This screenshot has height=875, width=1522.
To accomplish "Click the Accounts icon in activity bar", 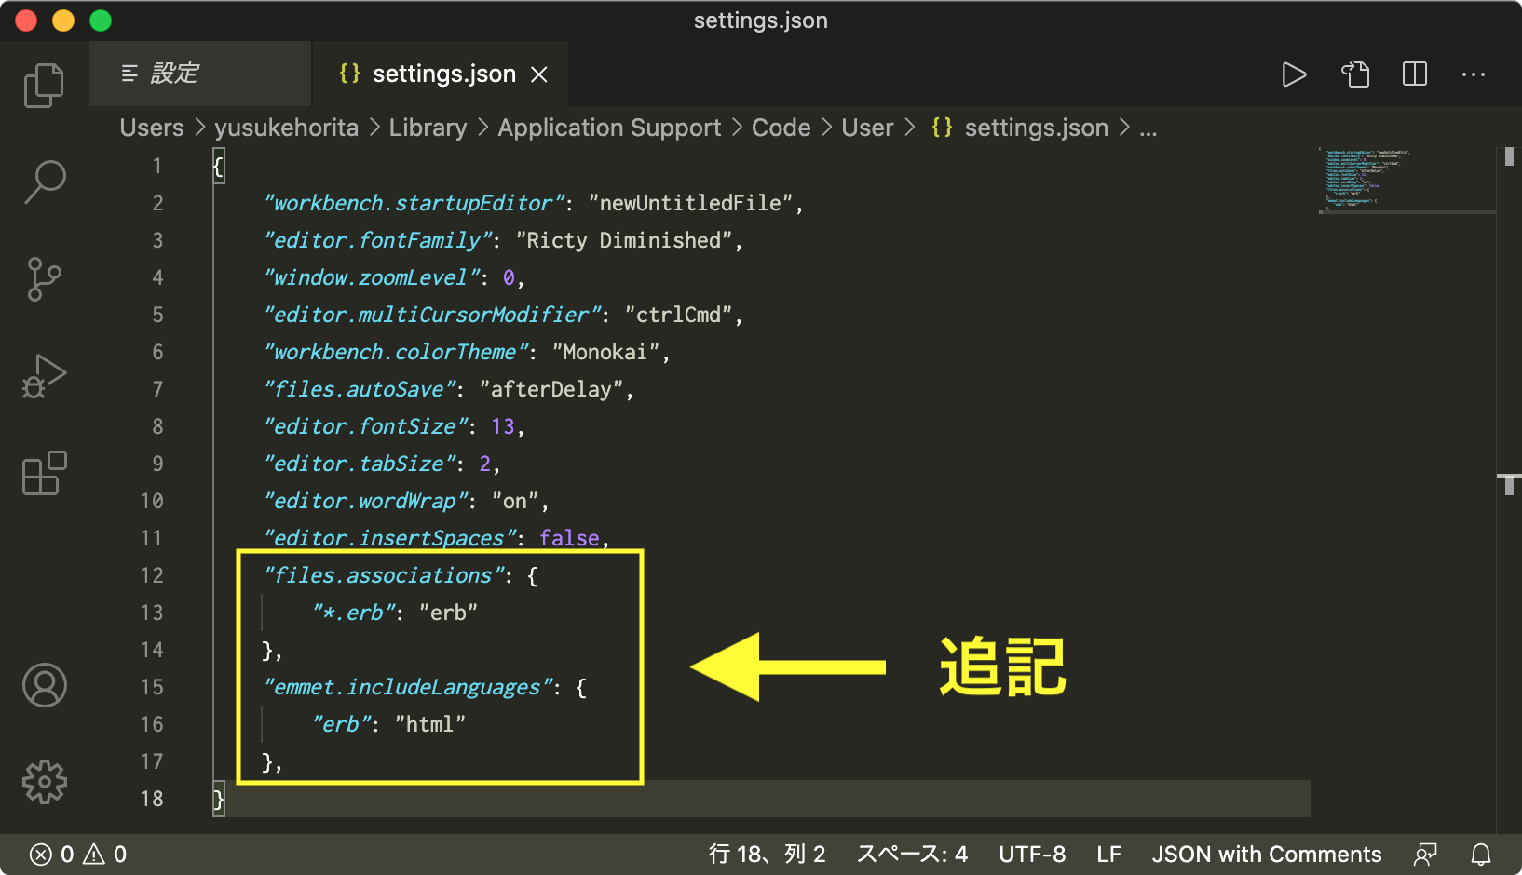I will (x=43, y=685).
